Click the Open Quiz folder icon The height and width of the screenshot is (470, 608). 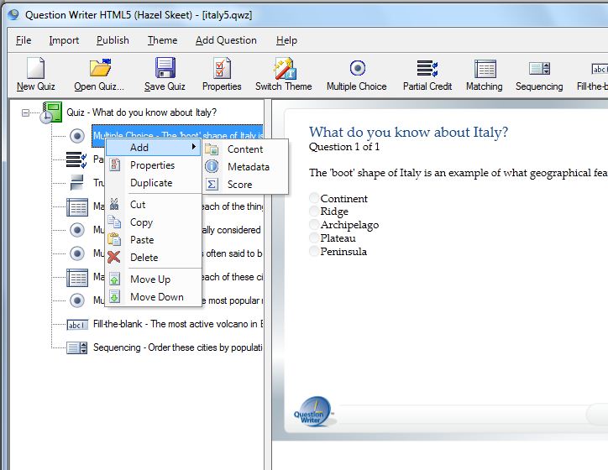coord(100,68)
